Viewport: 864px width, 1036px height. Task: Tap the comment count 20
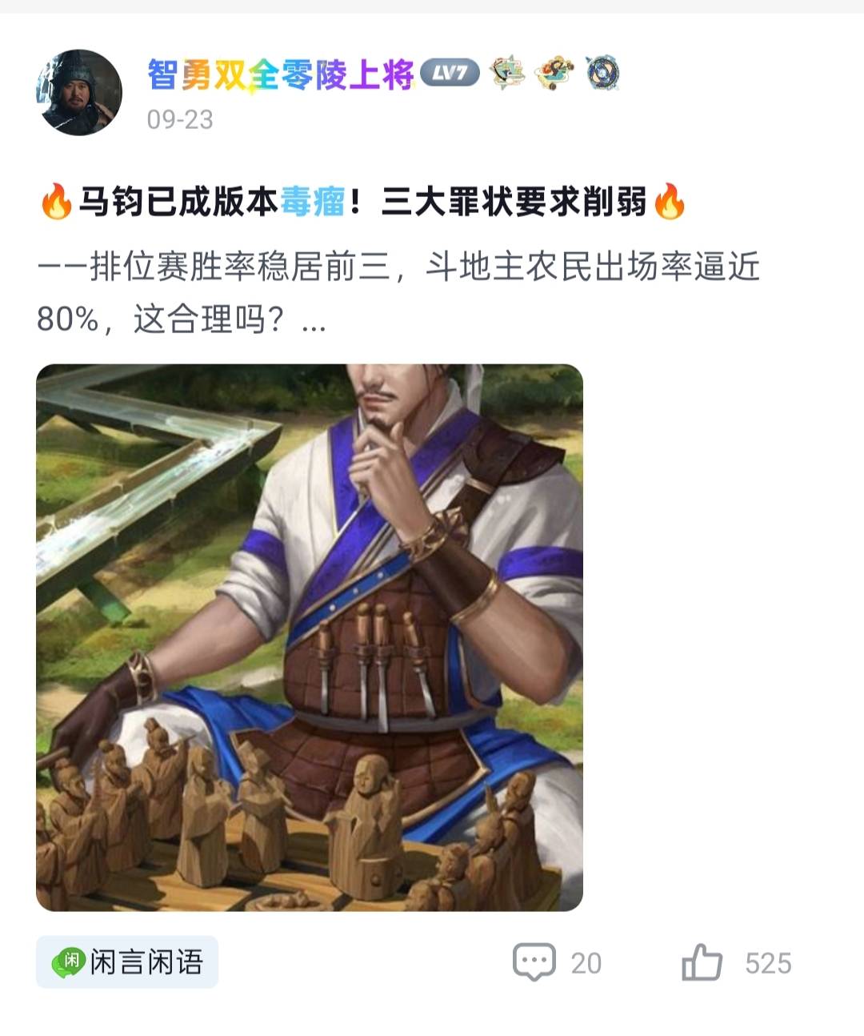(x=586, y=963)
